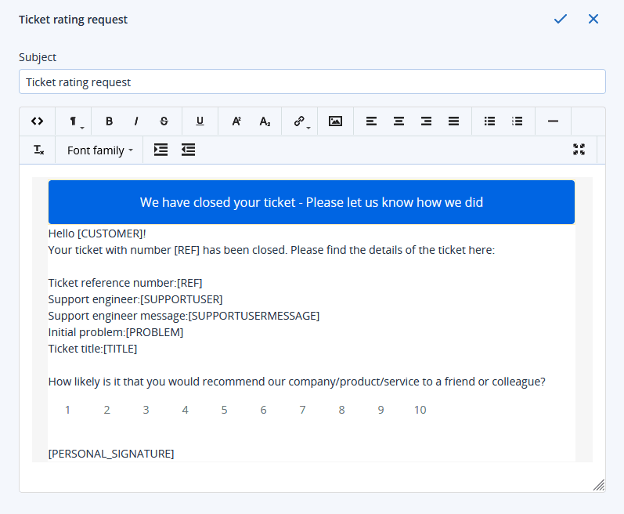Toggle superscript formatting
The height and width of the screenshot is (514, 624).
point(236,121)
